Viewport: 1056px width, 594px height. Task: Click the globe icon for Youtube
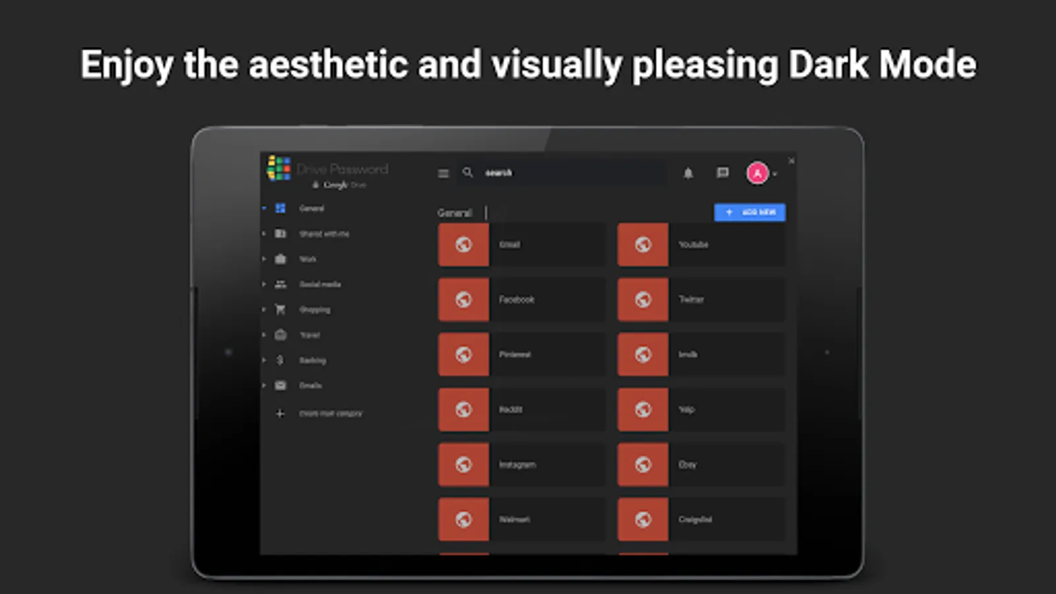[x=643, y=245]
